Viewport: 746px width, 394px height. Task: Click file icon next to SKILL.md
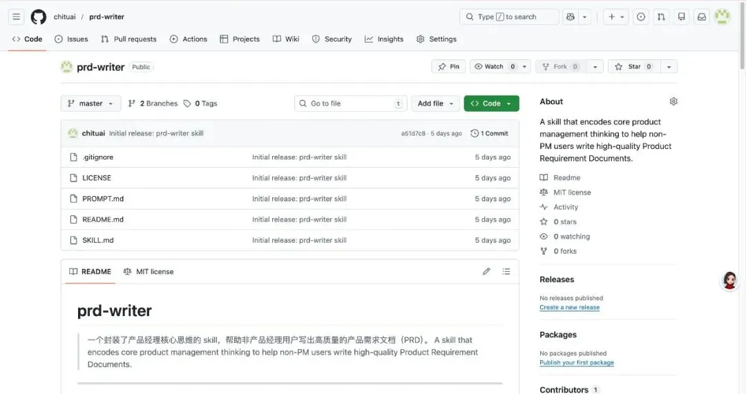(x=73, y=240)
